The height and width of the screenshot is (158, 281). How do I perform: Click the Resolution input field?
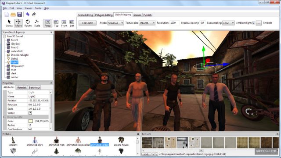tap(174, 23)
